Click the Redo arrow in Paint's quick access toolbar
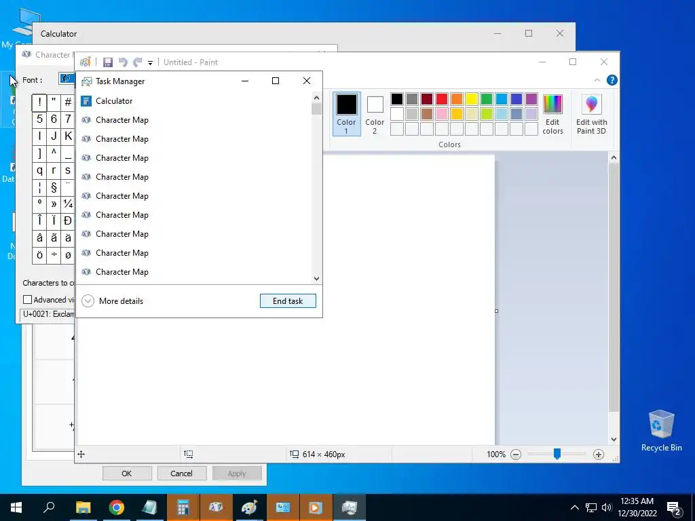The height and width of the screenshot is (521, 695). 138,62
